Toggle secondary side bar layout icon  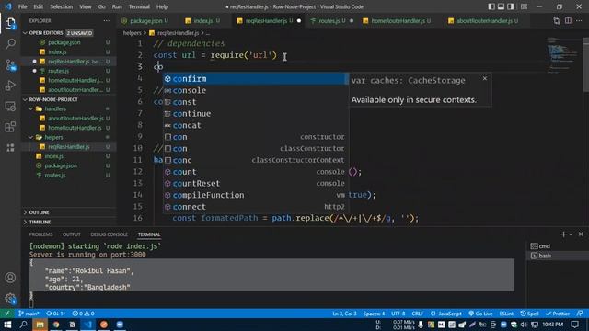tap(511, 6)
